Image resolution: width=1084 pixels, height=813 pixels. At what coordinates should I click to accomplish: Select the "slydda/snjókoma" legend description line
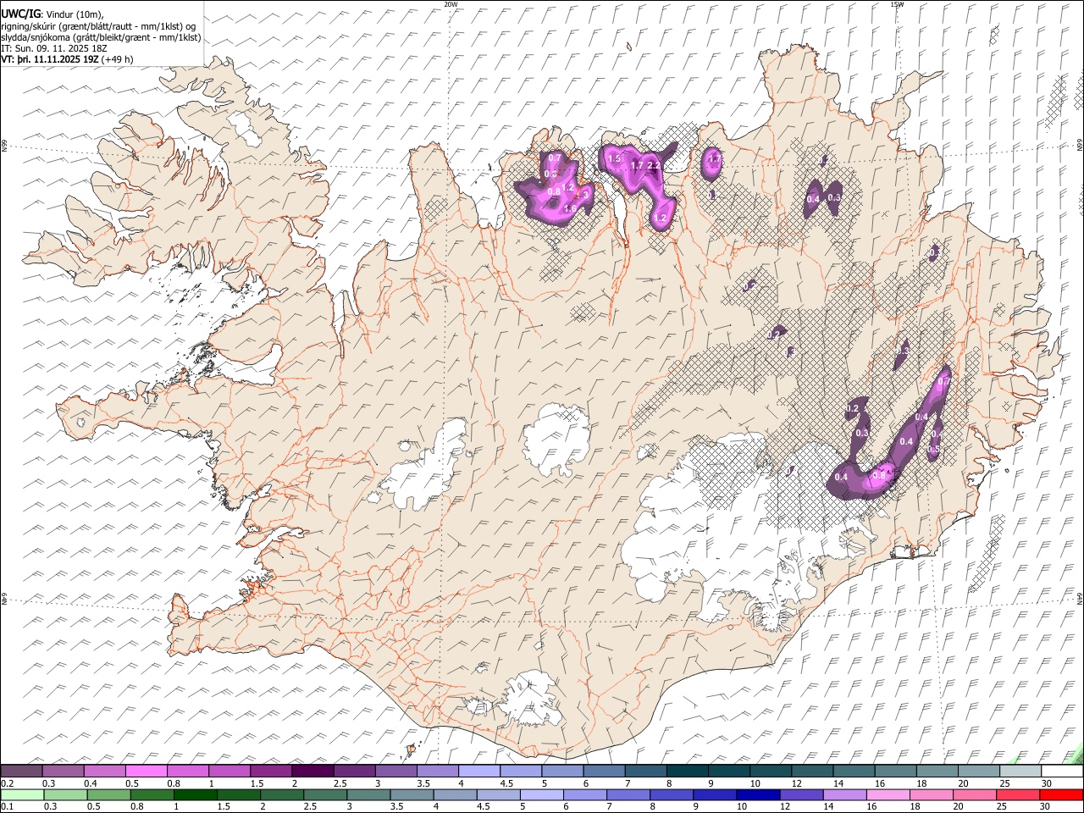(101, 37)
